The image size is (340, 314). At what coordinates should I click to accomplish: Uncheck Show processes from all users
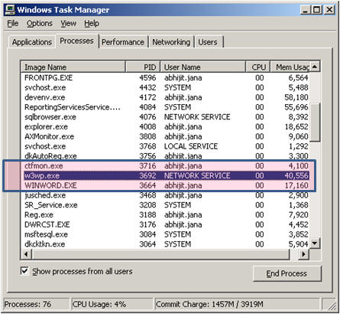pyautogui.click(x=24, y=271)
